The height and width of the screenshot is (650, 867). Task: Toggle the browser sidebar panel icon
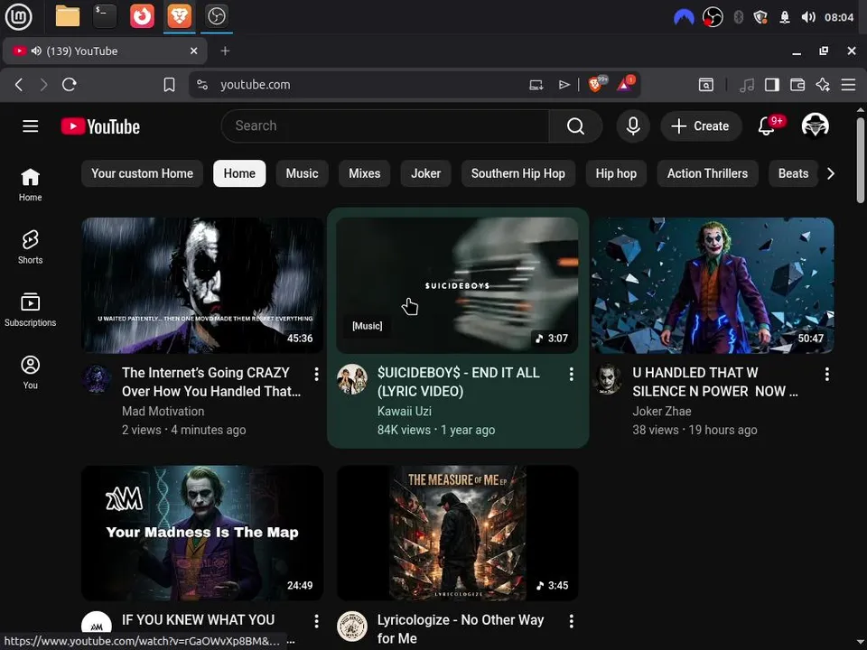772,85
